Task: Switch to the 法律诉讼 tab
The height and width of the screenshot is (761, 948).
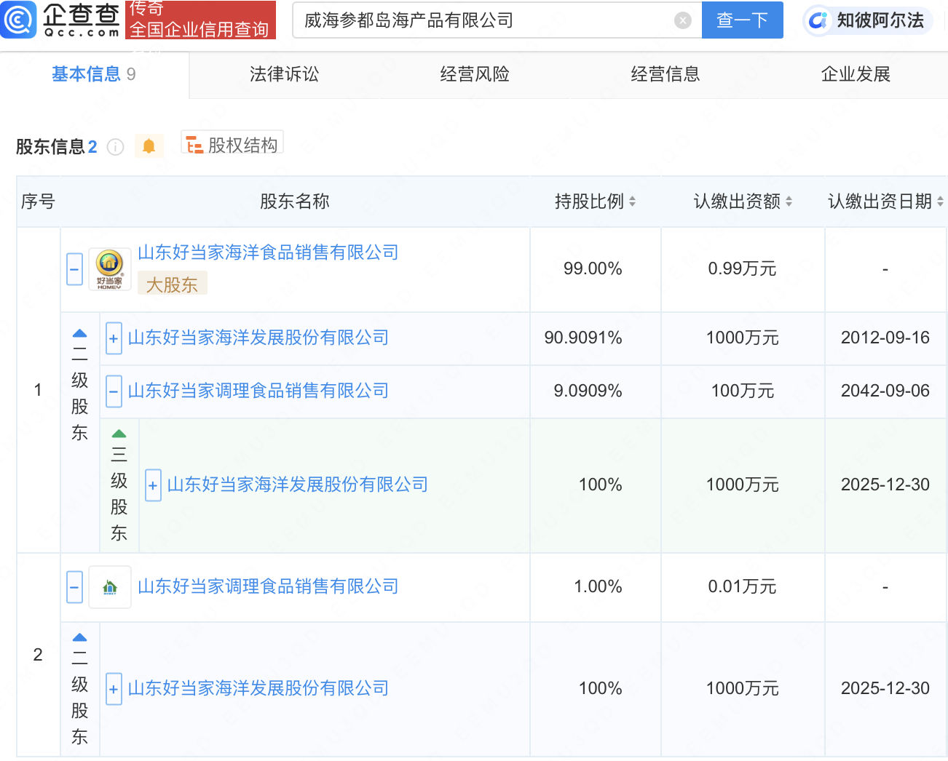Action: (x=284, y=74)
